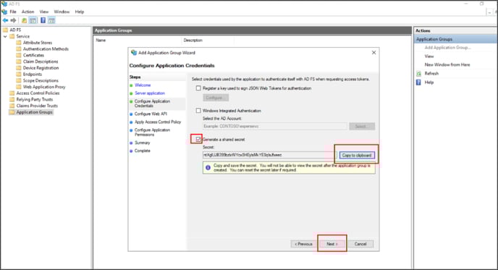The width and height of the screenshot is (498, 270).
Task: Open the File menu
Action: pos(13,12)
